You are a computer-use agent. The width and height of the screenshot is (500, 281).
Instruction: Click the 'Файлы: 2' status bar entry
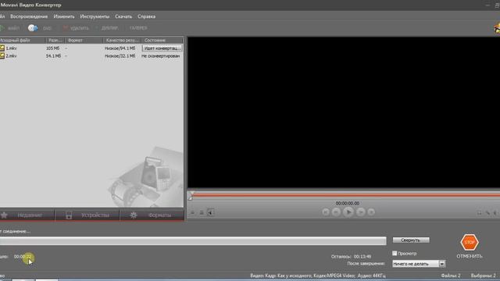451,276
